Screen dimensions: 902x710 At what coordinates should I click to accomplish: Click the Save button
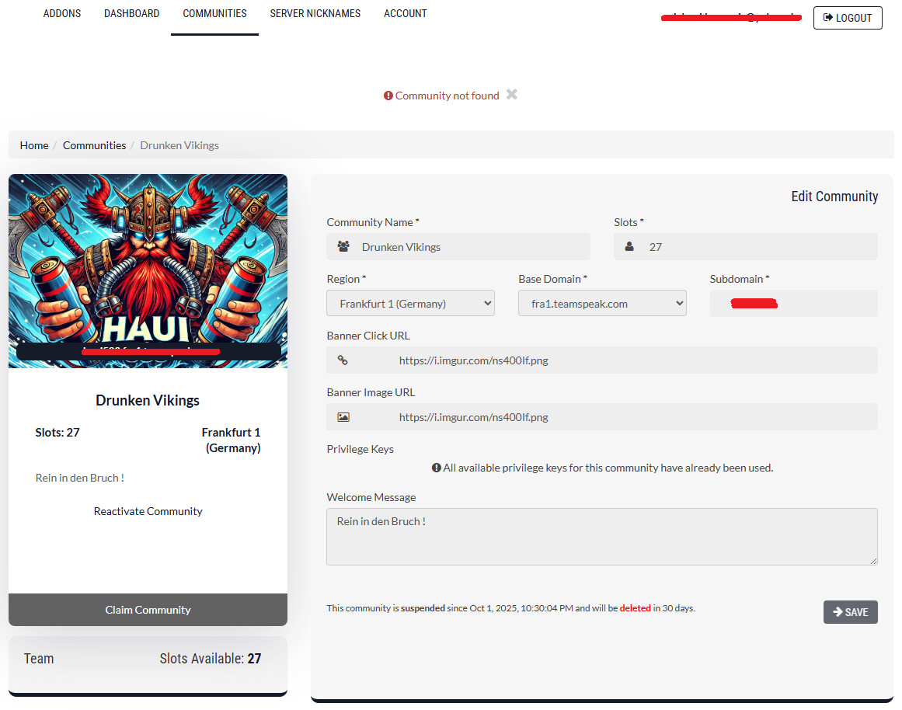pyautogui.click(x=850, y=612)
